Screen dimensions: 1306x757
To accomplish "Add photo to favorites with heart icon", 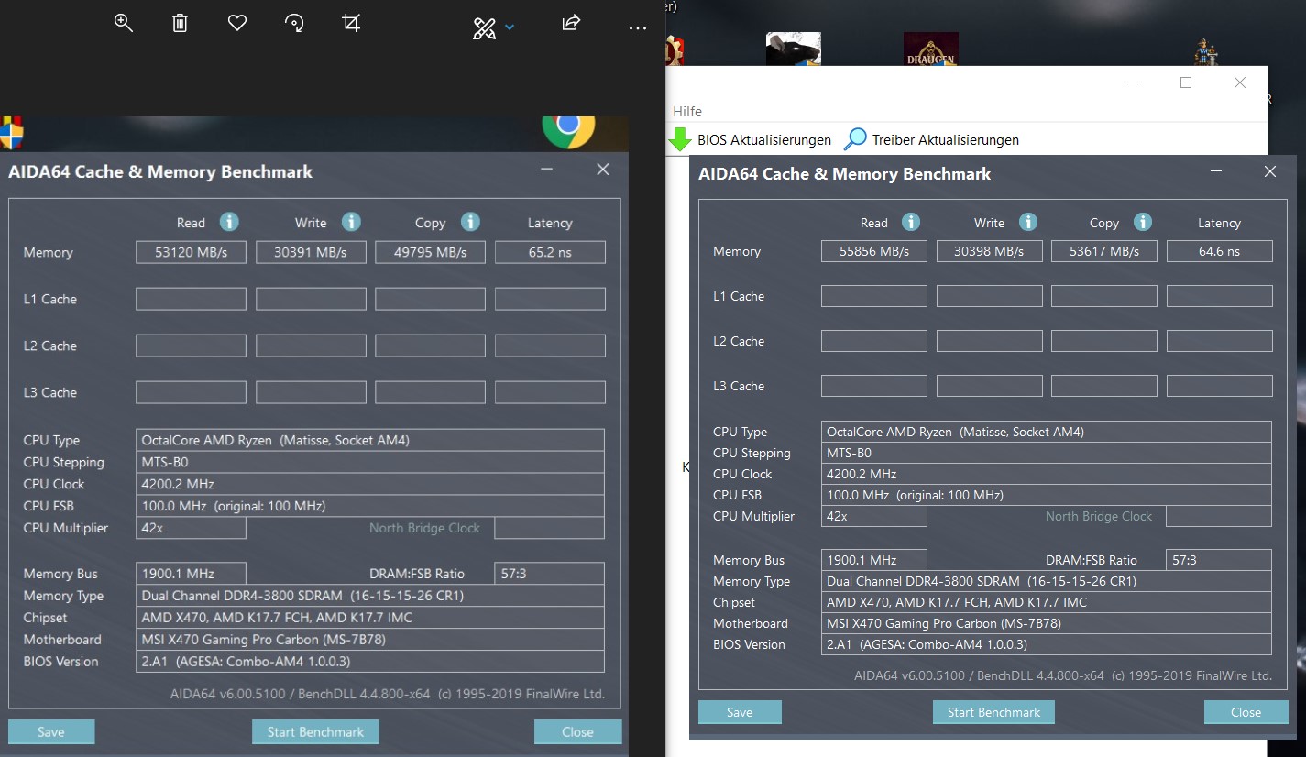I will [237, 24].
